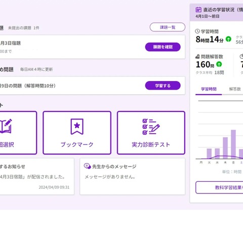Click the open book pencil icon
Image resolution: width=243 pixels, height=243 pixels.
[x=6, y=126]
